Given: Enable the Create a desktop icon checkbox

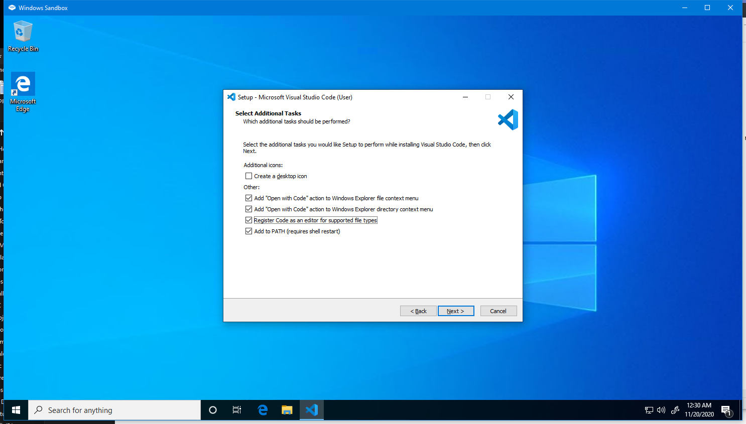Looking at the screenshot, I should pos(248,176).
